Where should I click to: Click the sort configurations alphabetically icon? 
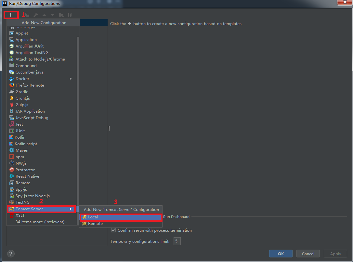coord(70,15)
